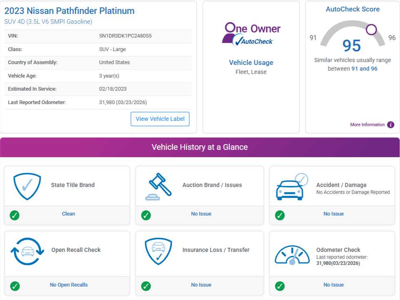
Task: Open the More Information link
Action: point(367,124)
